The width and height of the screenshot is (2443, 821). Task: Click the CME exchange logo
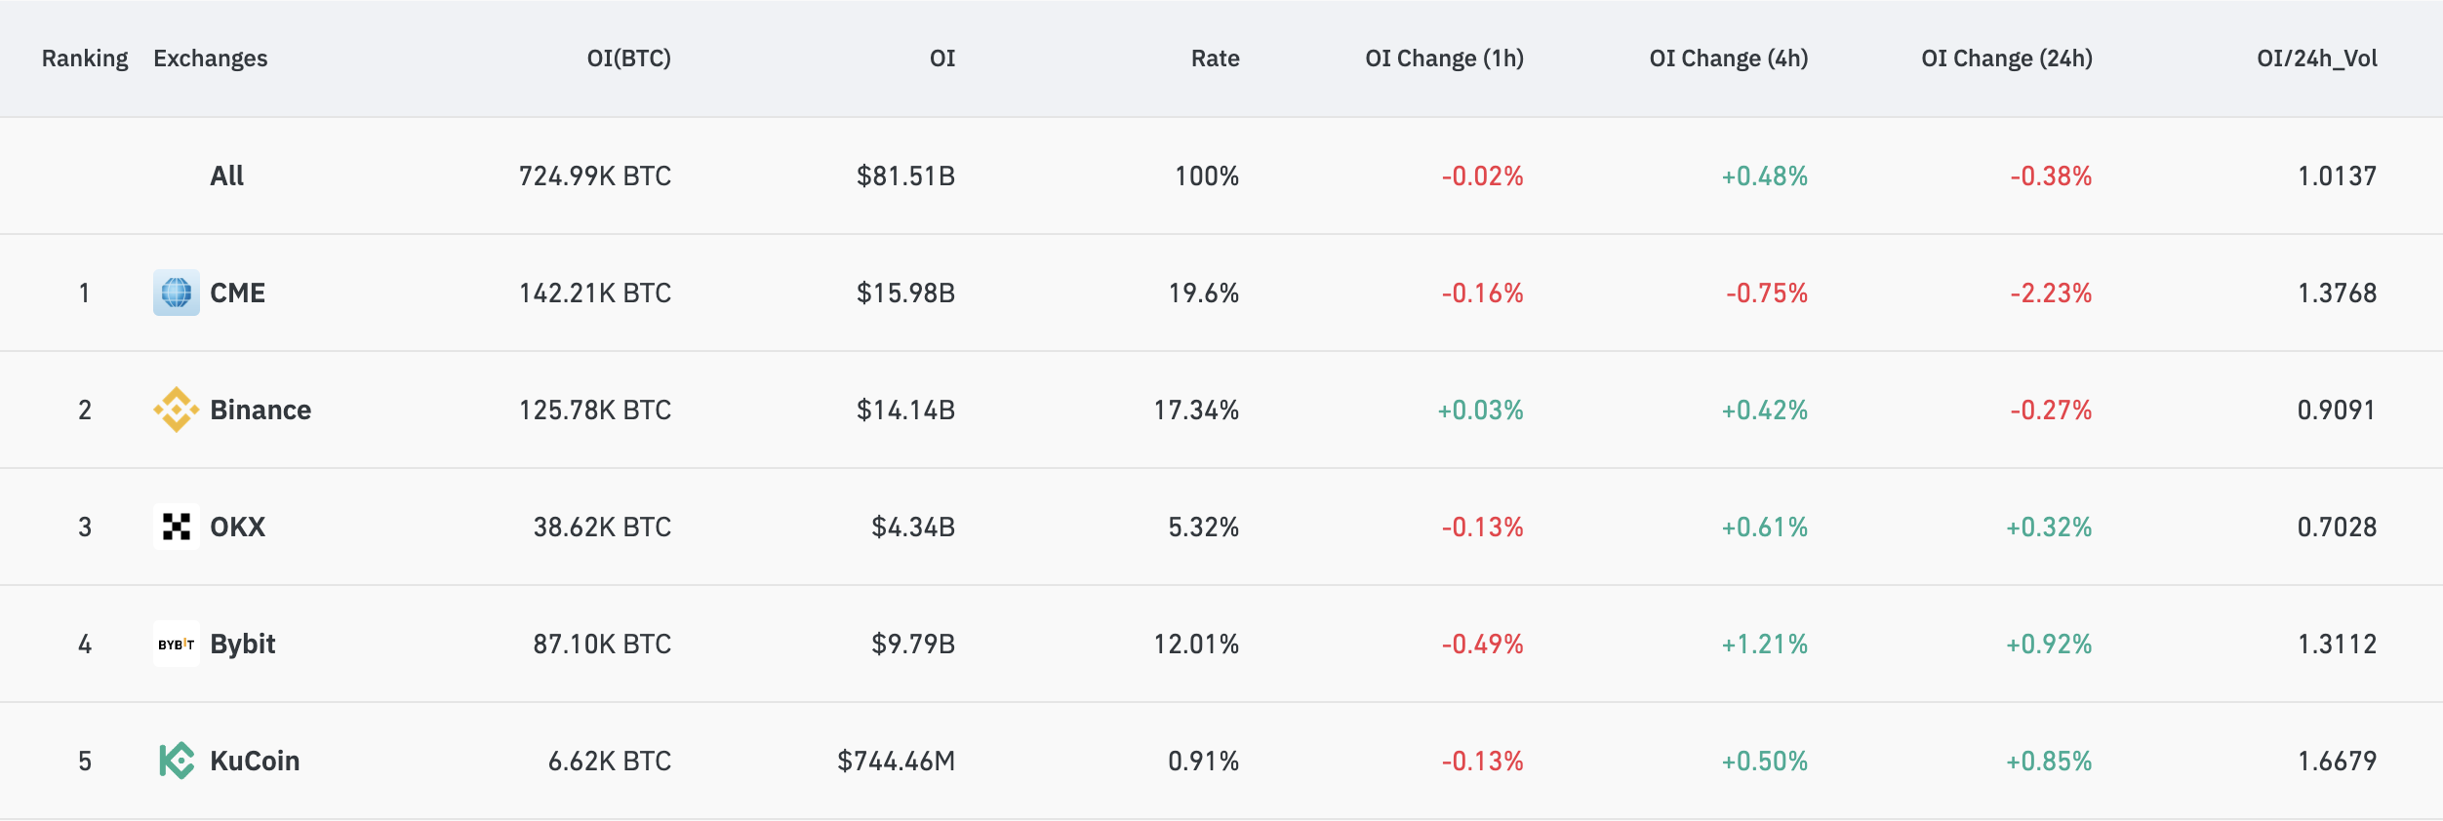(x=176, y=292)
